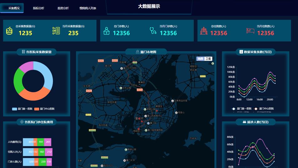This screenshot has height=168, width=298.
Task: Click the person icon in 厦门市地图 header
Action: coord(138,52)
